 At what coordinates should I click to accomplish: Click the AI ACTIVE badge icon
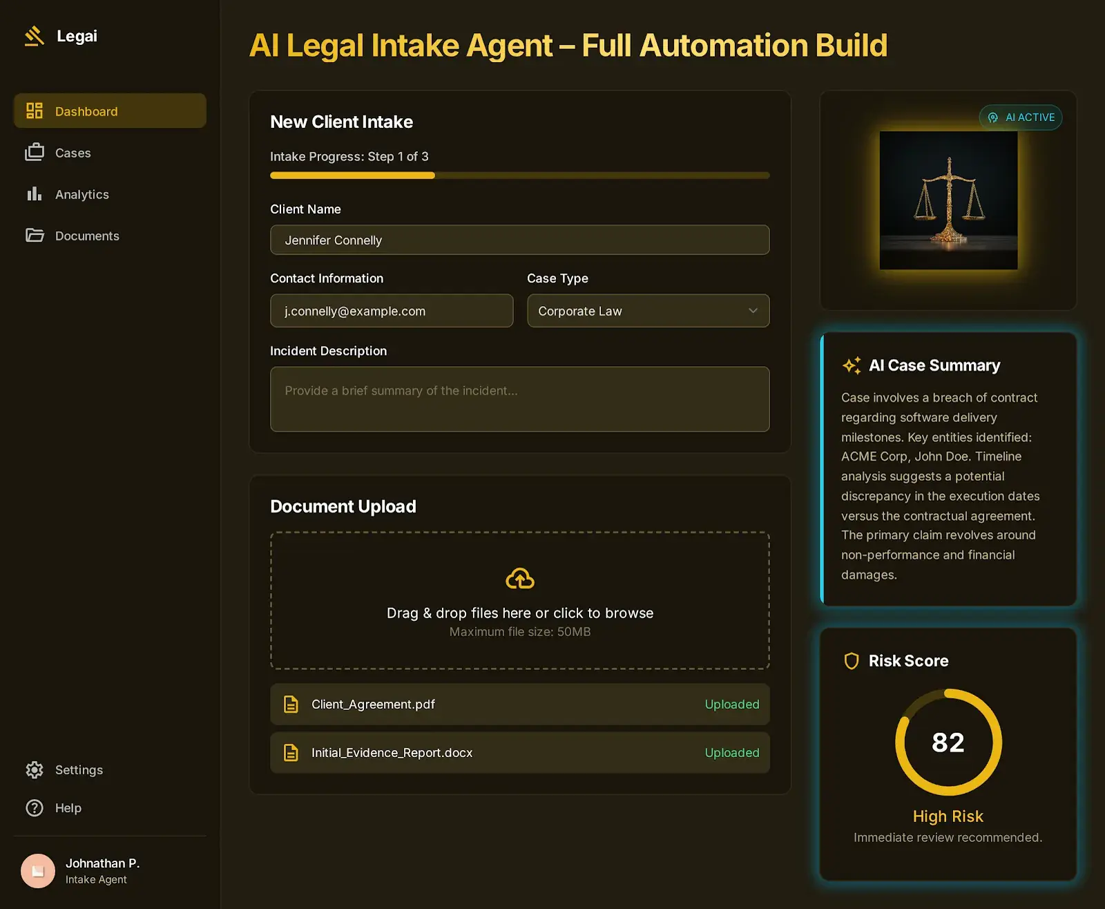click(993, 117)
